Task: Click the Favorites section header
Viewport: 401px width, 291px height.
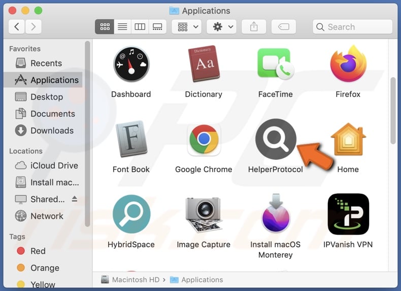Action: tap(25, 49)
